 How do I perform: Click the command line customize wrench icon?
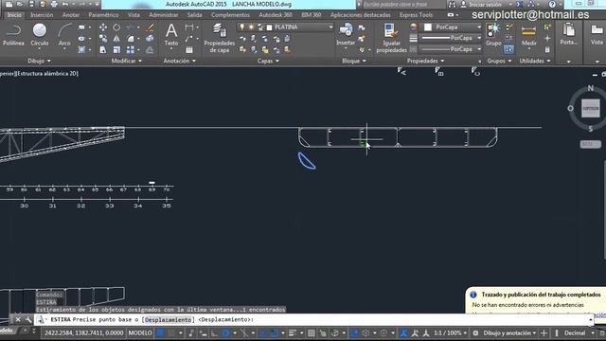point(28,320)
